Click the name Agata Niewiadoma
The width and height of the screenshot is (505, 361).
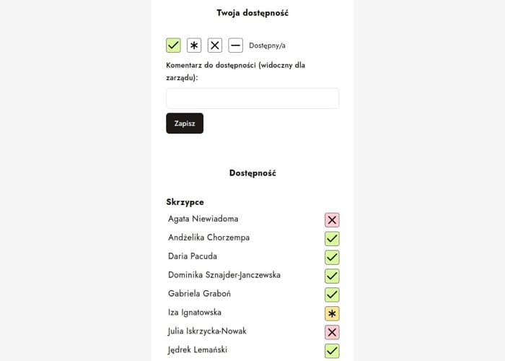pyautogui.click(x=203, y=219)
